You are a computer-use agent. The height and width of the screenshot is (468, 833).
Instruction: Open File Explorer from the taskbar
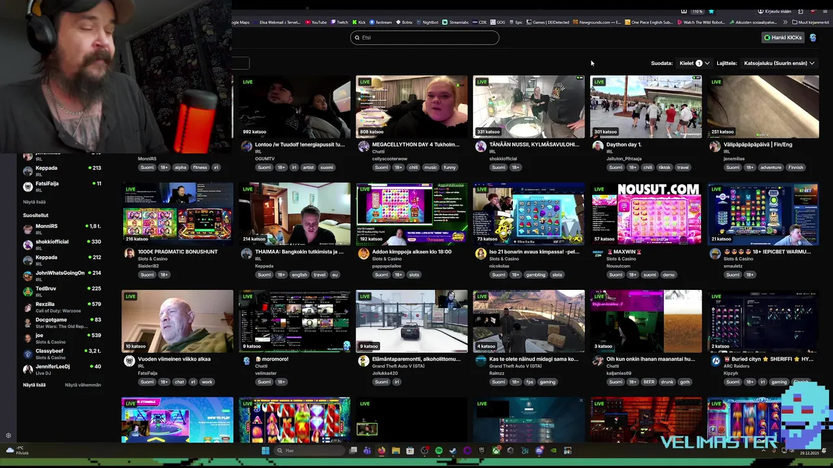click(x=396, y=450)
